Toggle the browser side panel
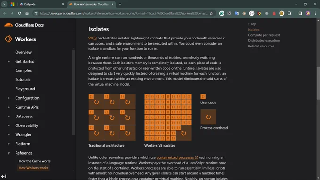This screenshot has width=320, height=180. pyautogui.click(x=300, y=13)
